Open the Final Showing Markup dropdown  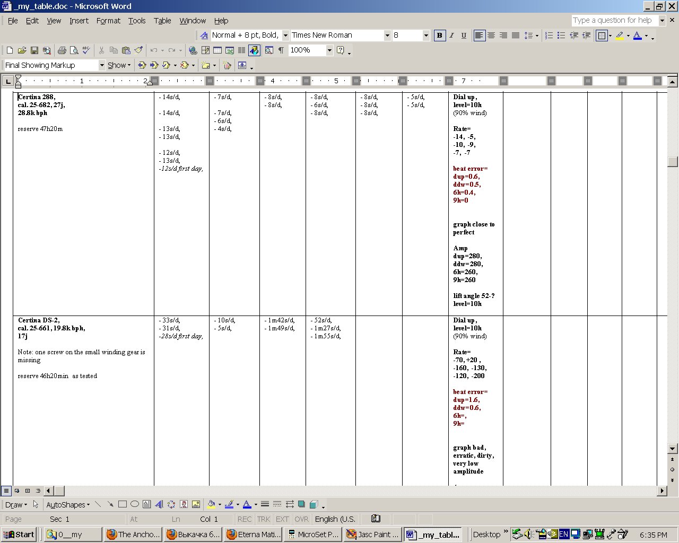[x=101, y=65]
